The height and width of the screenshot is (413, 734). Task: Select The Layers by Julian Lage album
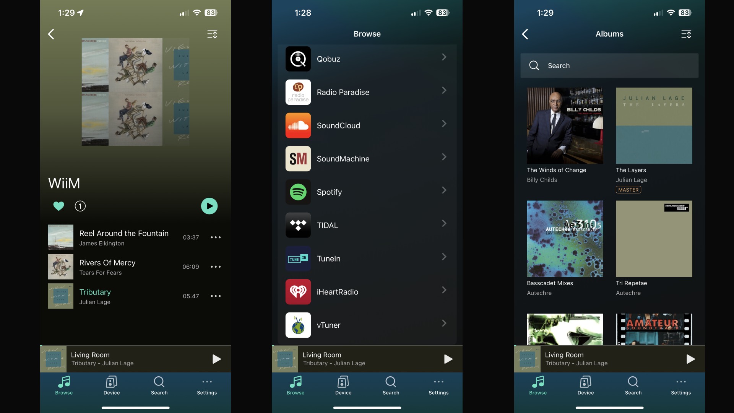click(654, 125)
